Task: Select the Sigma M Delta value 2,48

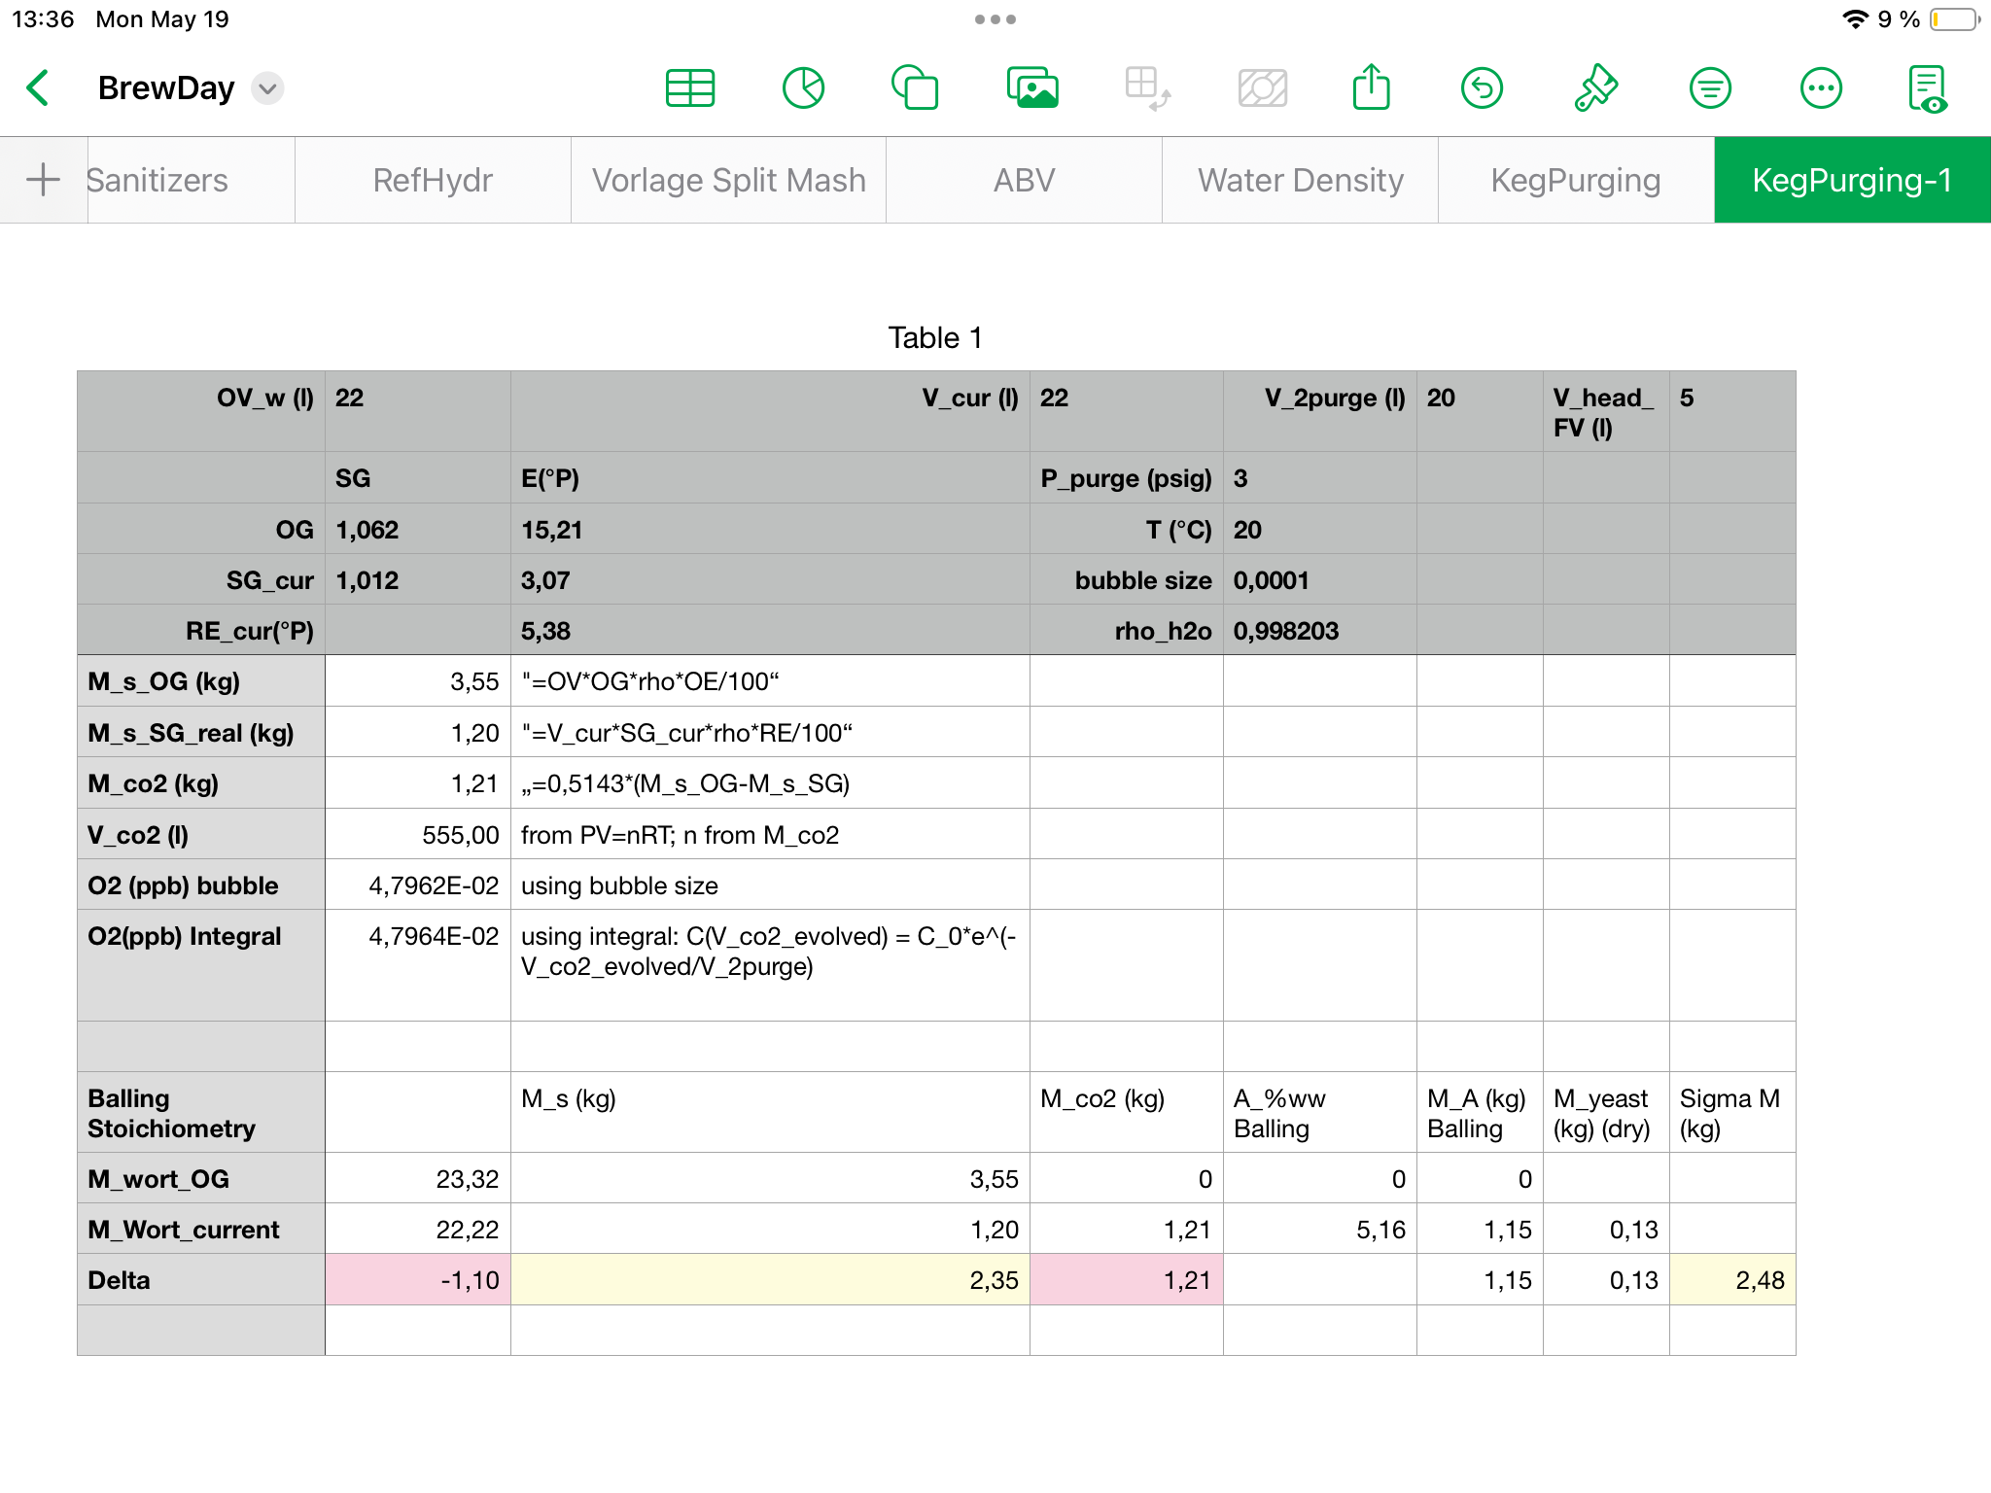Action: 1732,1280
